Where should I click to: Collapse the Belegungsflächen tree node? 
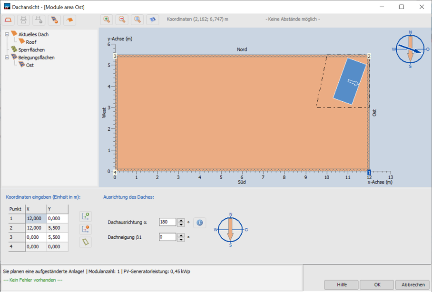tap(7, 58)
